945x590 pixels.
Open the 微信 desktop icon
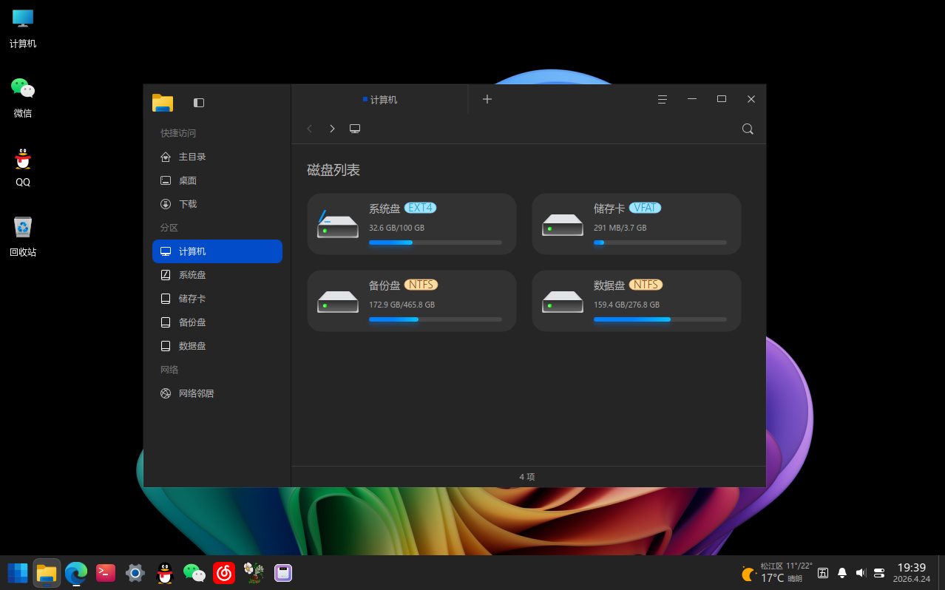click(x=23, y=98)
